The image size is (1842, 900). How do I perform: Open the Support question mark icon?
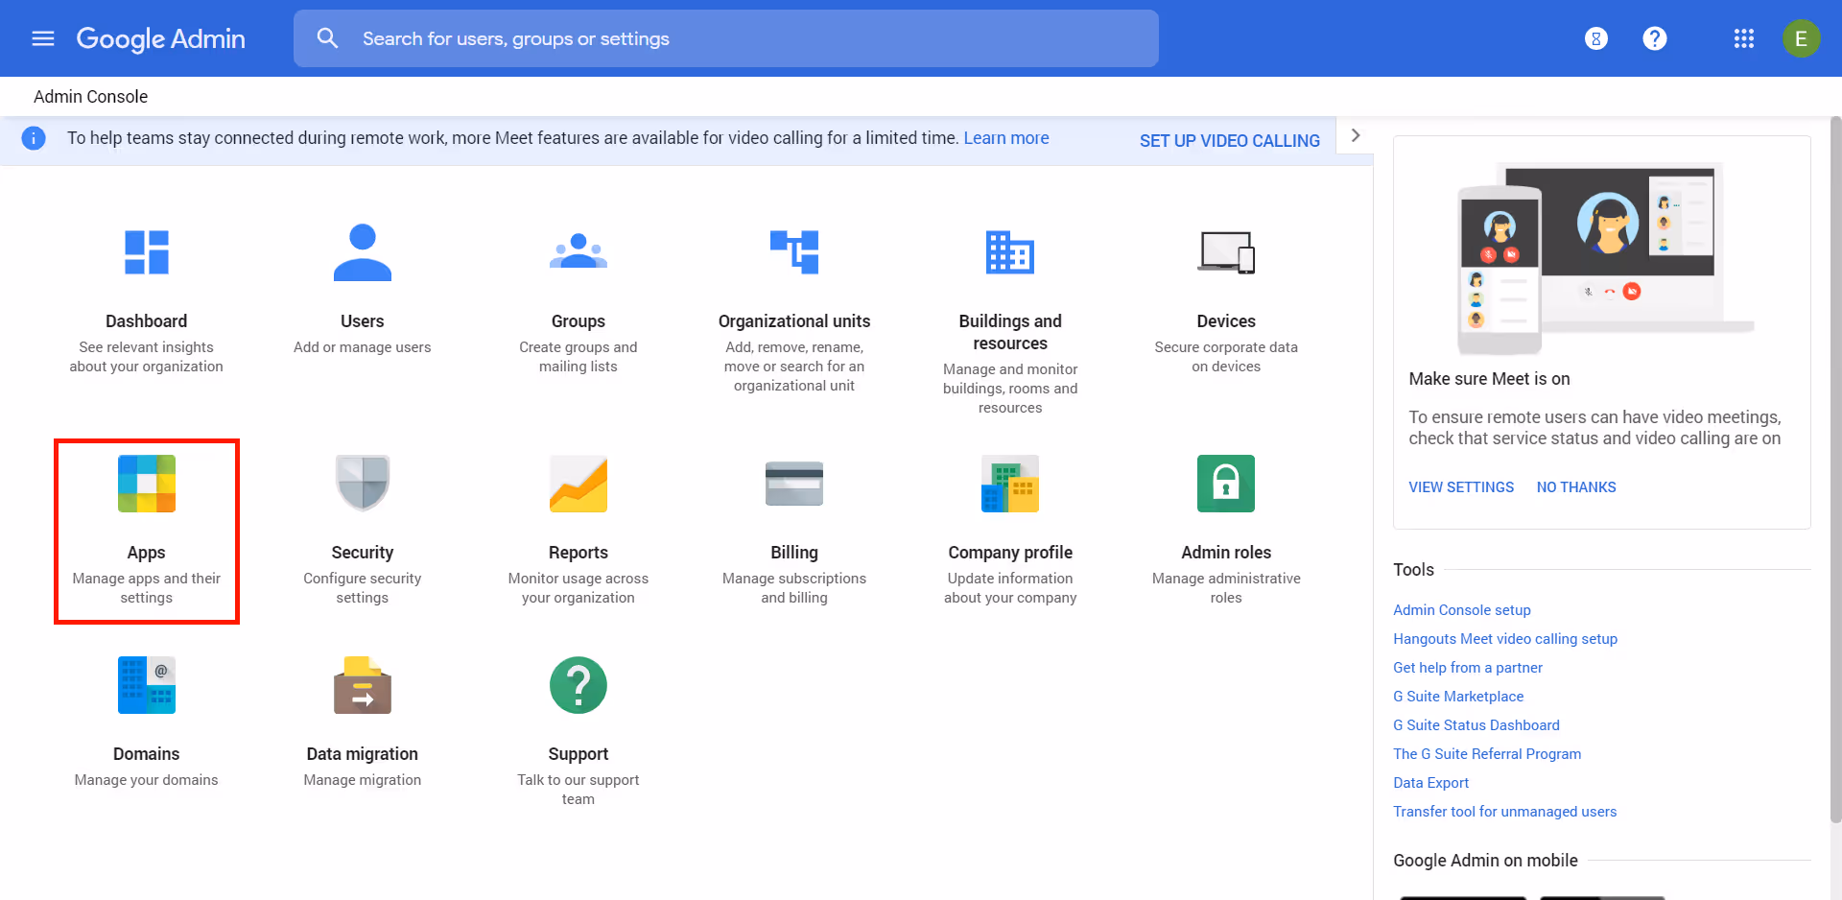coord(579,685)
